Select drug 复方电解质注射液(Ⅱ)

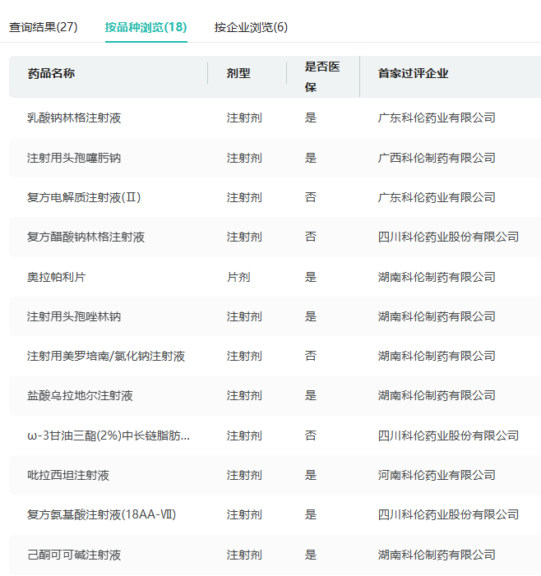[x=84, y=198]
